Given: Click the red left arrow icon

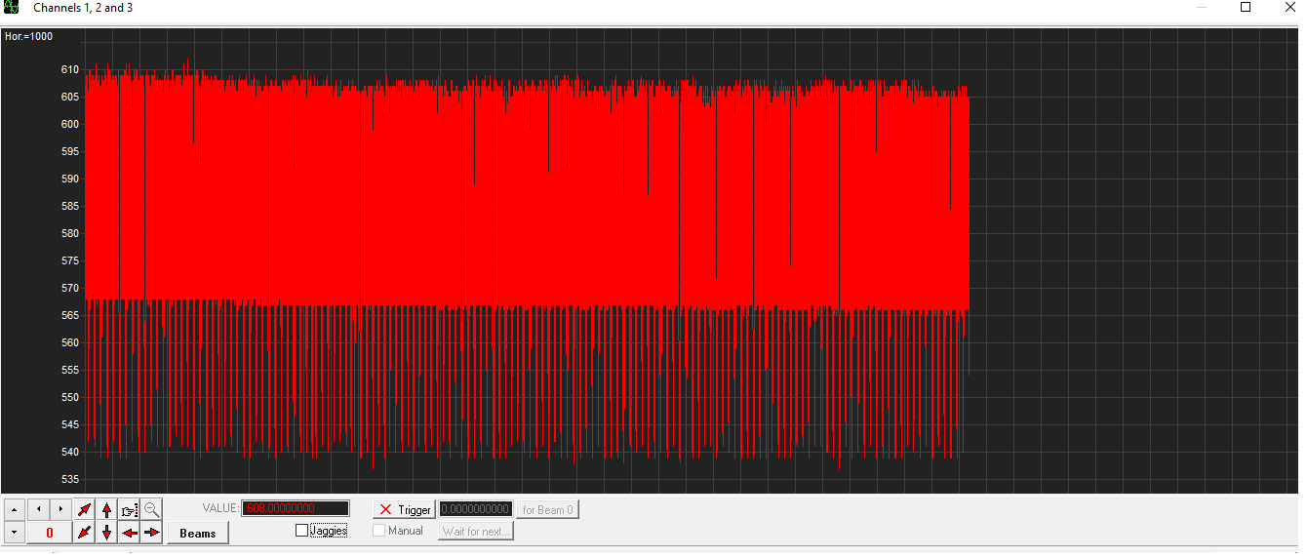Looking at the screenshot, I should [x=129, y=533].
